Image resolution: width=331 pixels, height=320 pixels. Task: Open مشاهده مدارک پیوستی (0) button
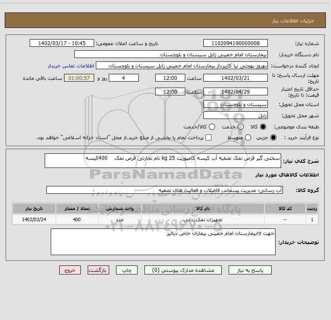[x=183, y=270]
